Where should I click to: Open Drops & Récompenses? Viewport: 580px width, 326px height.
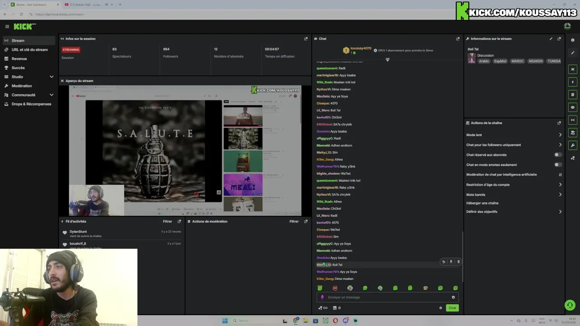click(x=29, y=104)
